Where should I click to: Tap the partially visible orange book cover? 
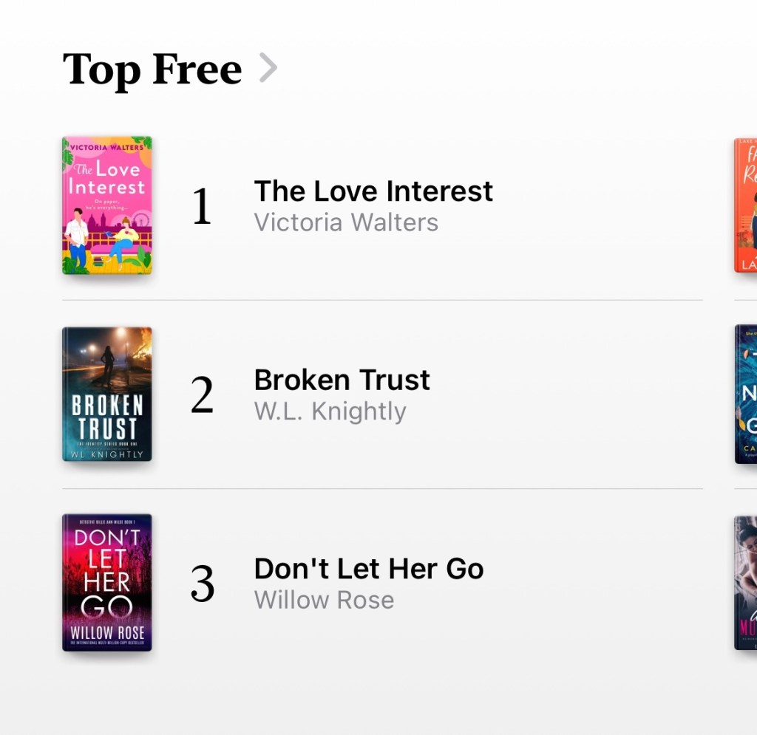(x=745, y=205)
